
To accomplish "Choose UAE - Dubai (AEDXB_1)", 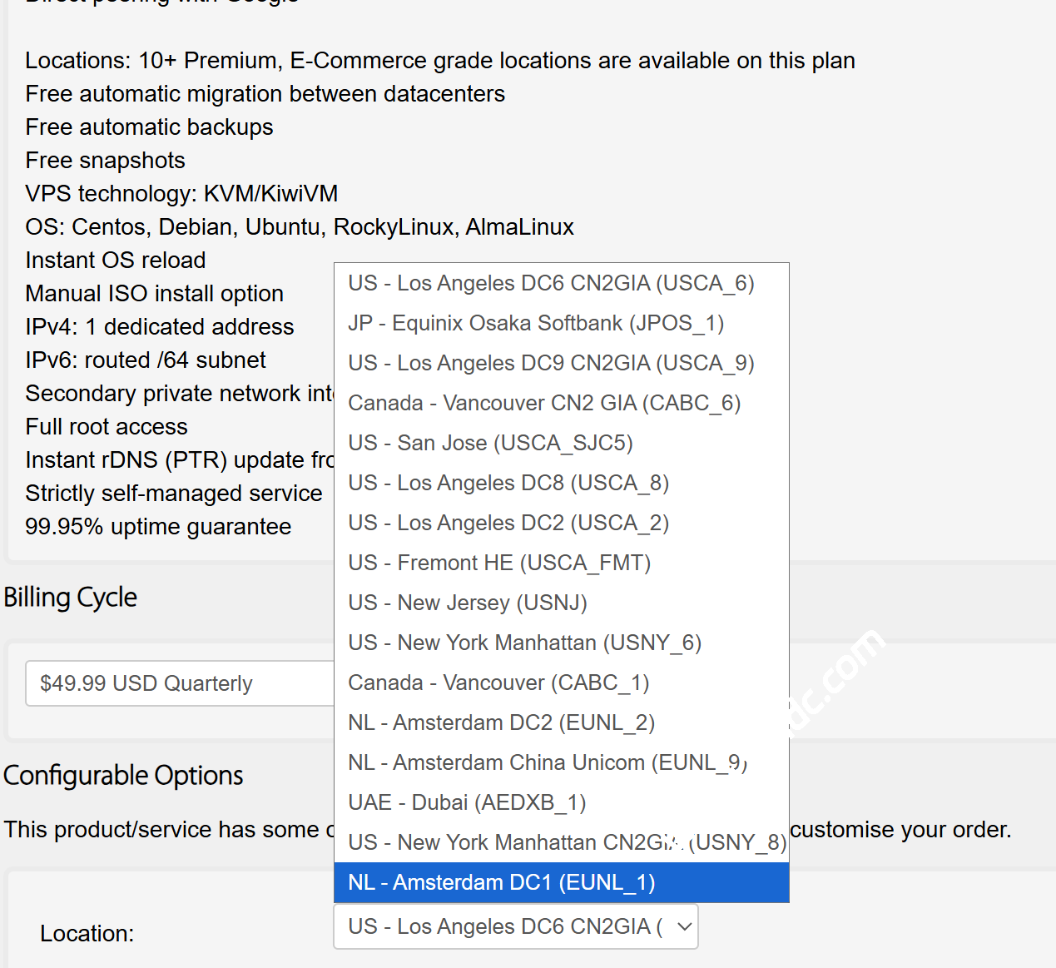I will click(x=467, y=803).
